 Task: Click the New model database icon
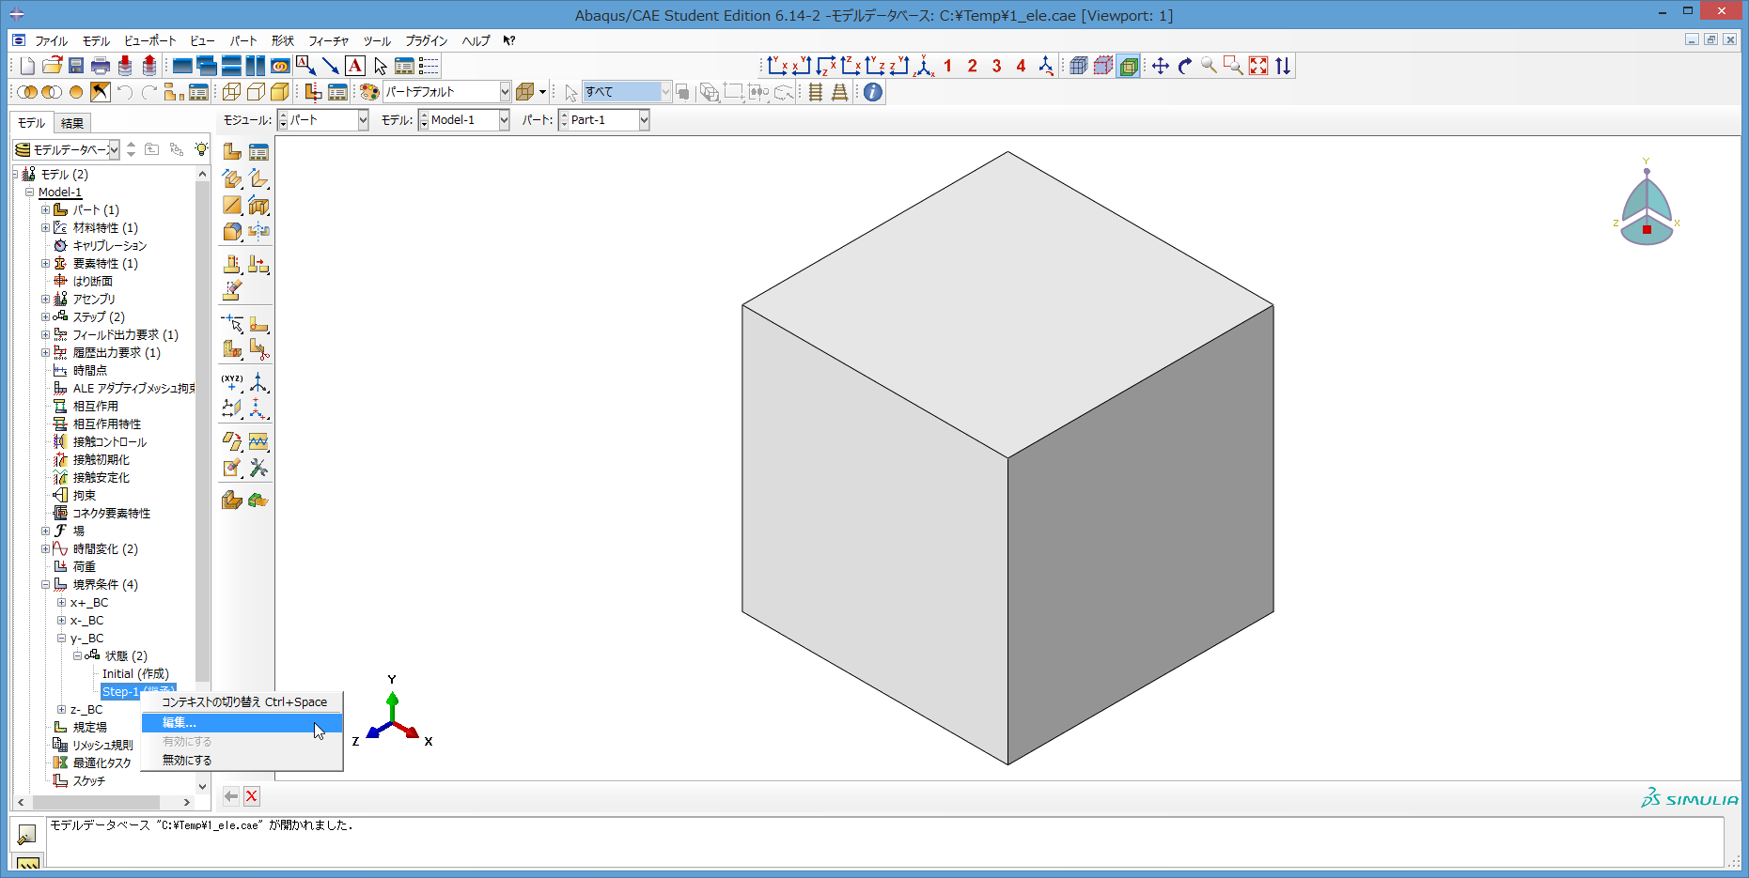[27, 66]
